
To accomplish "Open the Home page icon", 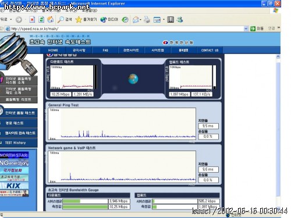I will coord(50,19).
